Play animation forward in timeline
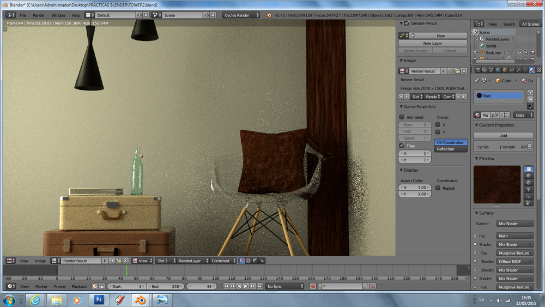The width and height of the screenshot is (545, 307). [246, 286]
